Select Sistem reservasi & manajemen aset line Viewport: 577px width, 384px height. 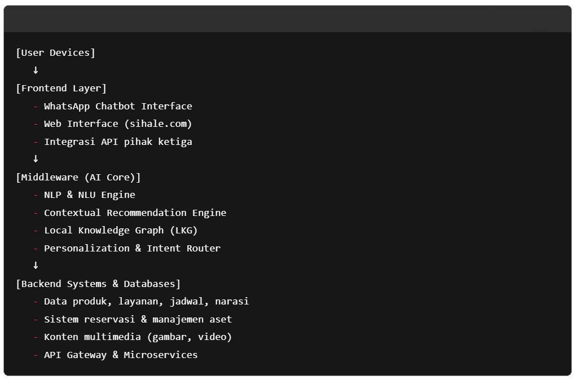[x=138, y=319]
